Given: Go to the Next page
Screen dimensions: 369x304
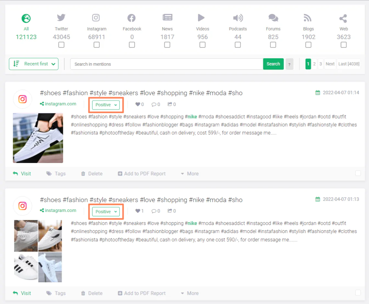Looking at the screenshot, I should (330, 64).
